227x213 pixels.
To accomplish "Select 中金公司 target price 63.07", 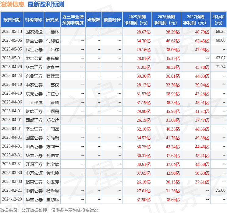I will click(x=221, y=58).
